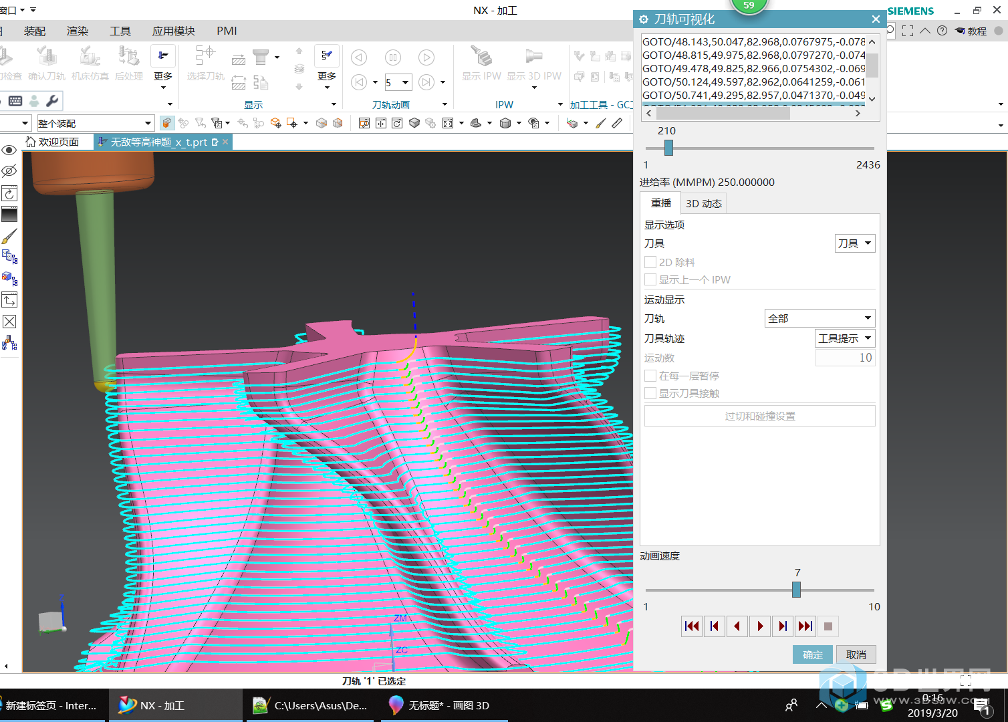Click the pause button in toolpath animation ribbon
Image resolution: width=1008 pixels, height=722 pixels.
(x=392, y=57)
